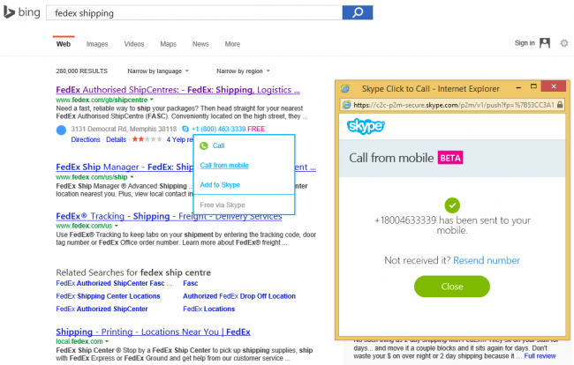The height and width of the screenshot is (365, 574).
Task: Select the Web tab
Action: click(x=64, y=44)
